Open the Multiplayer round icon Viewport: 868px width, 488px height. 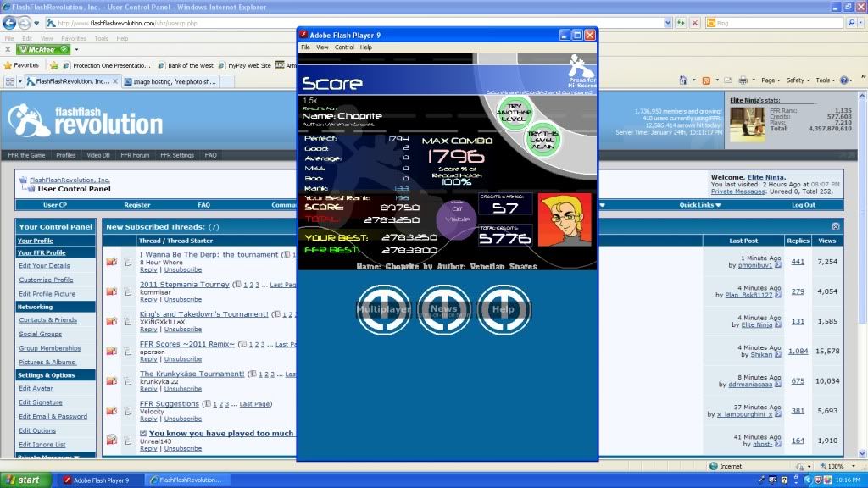[x=383, y=309]
